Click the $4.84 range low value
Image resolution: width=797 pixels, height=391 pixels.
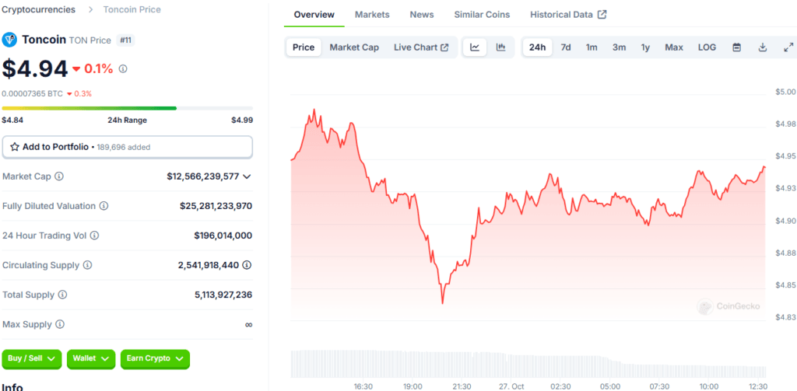tap(12, 120)
